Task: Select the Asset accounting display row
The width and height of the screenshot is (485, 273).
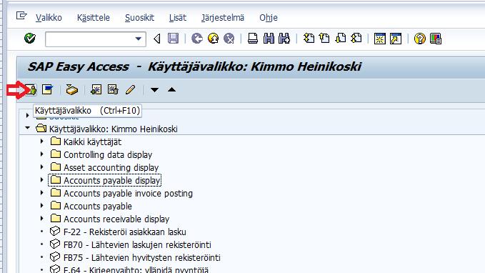Action: click(x=111, y=168)
